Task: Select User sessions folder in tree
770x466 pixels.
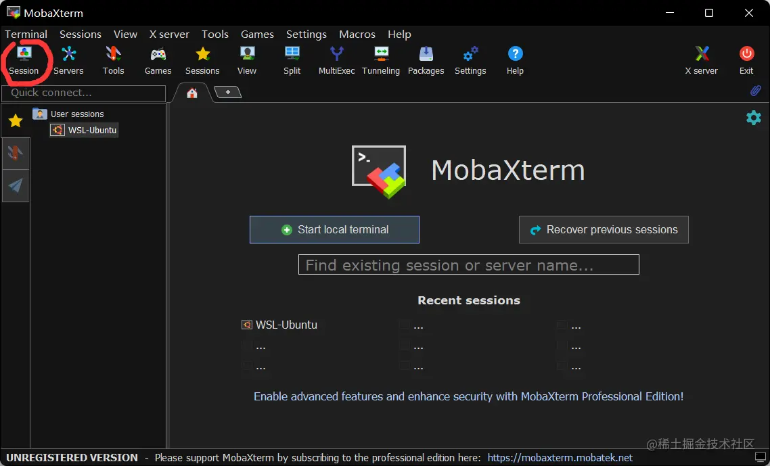Action: pyautogui.click(x=68, y=114)
